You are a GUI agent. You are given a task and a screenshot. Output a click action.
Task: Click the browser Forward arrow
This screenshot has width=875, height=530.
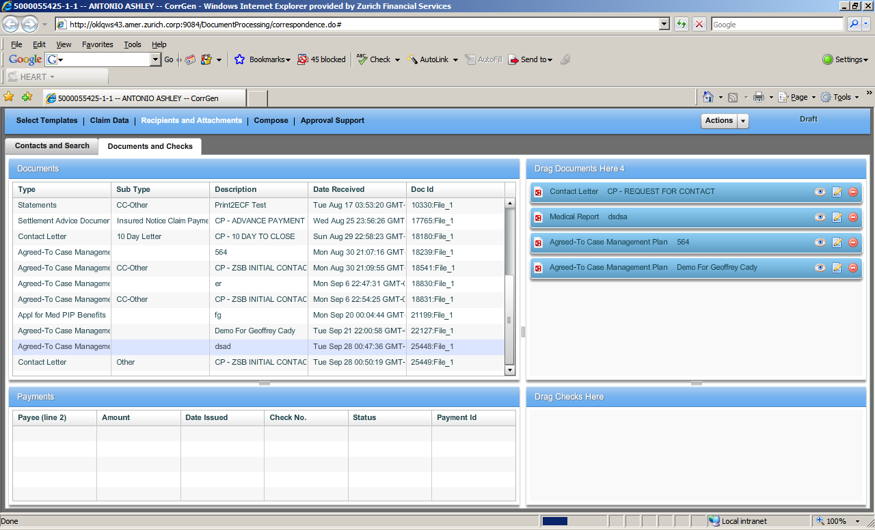click(x=29, y=25)
